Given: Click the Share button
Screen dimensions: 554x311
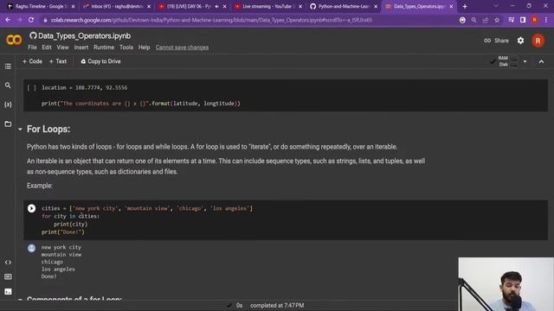Looking at the screenshot, I should click(496, 41).
